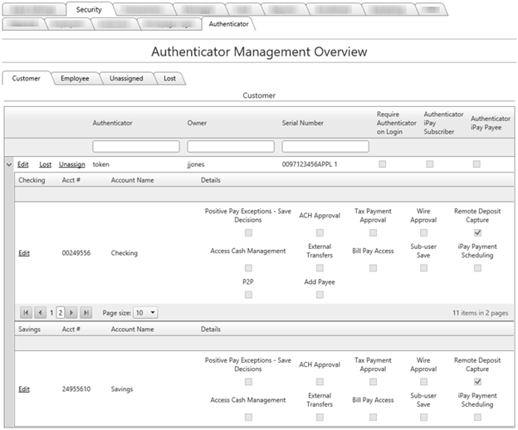Toggle Checking Wire Approval checkbox
Viewport: 518px width, 430px height.
423,232
